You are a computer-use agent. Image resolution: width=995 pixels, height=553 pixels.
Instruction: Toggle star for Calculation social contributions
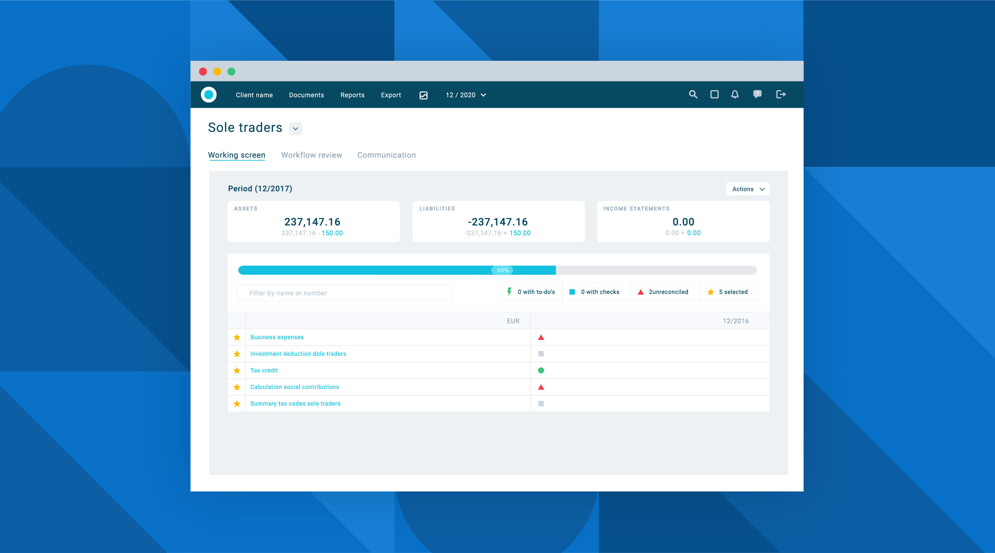(x=237, y=387)
